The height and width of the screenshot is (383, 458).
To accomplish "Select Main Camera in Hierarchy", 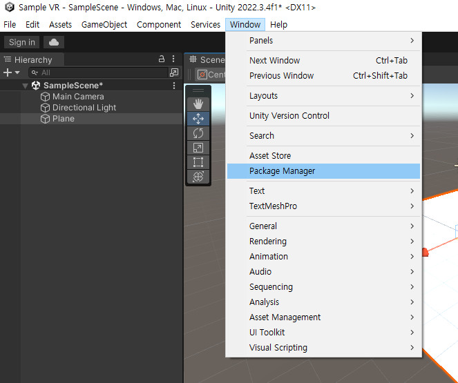I will click(x=91, y=97).
